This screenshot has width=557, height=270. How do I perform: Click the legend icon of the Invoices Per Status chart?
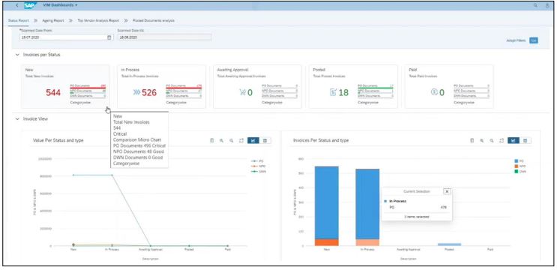[x=472, y=141]
